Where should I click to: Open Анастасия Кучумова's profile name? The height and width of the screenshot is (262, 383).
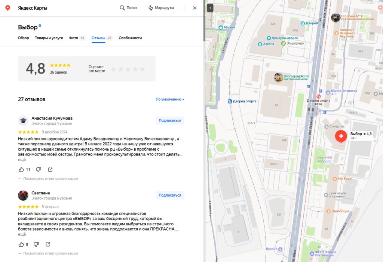tap(52, 118)
